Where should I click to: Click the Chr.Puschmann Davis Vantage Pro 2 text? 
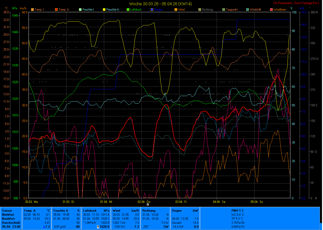[x=296, y=3]
